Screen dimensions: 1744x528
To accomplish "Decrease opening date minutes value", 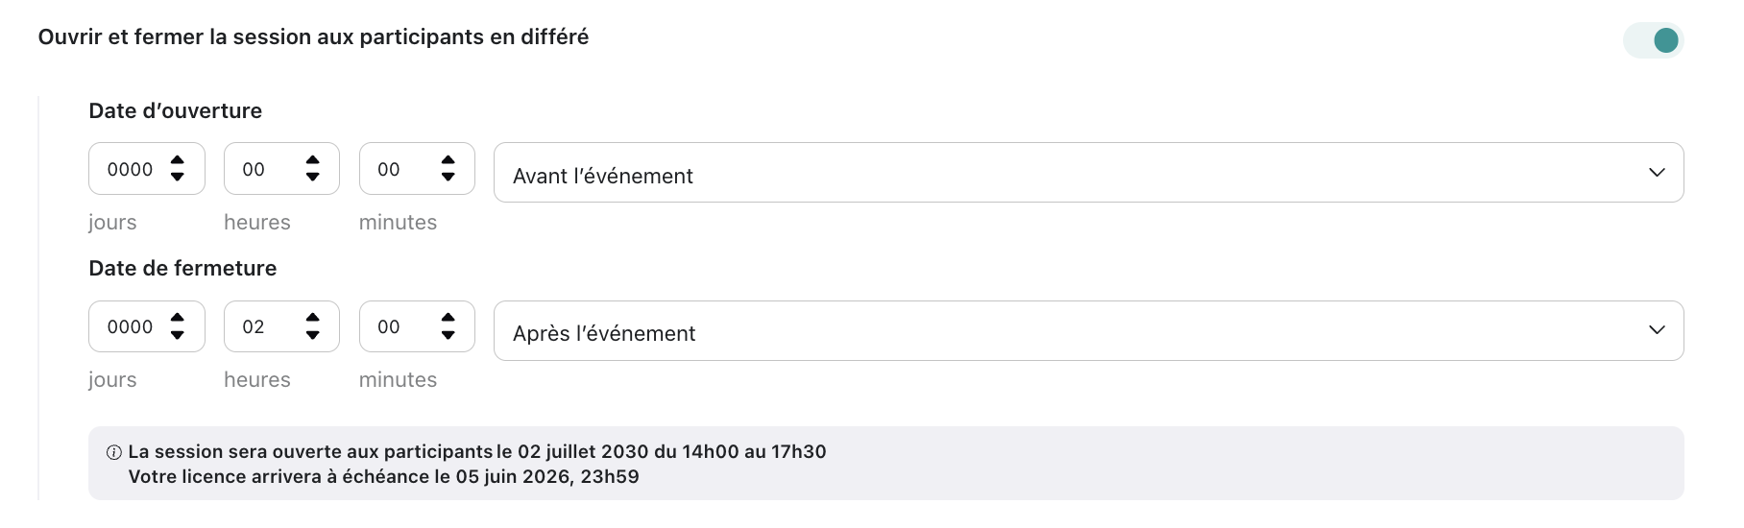I will click(448, 178).
